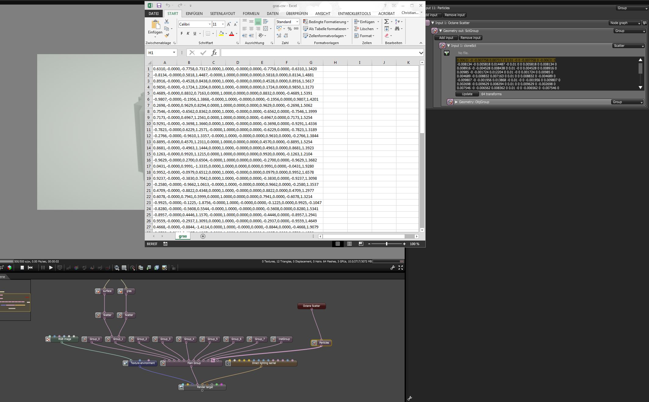Toggle italic formatting K button
The height and width of the screenshot is (402, 649).
pyautogui.click(x=188, y=33)
